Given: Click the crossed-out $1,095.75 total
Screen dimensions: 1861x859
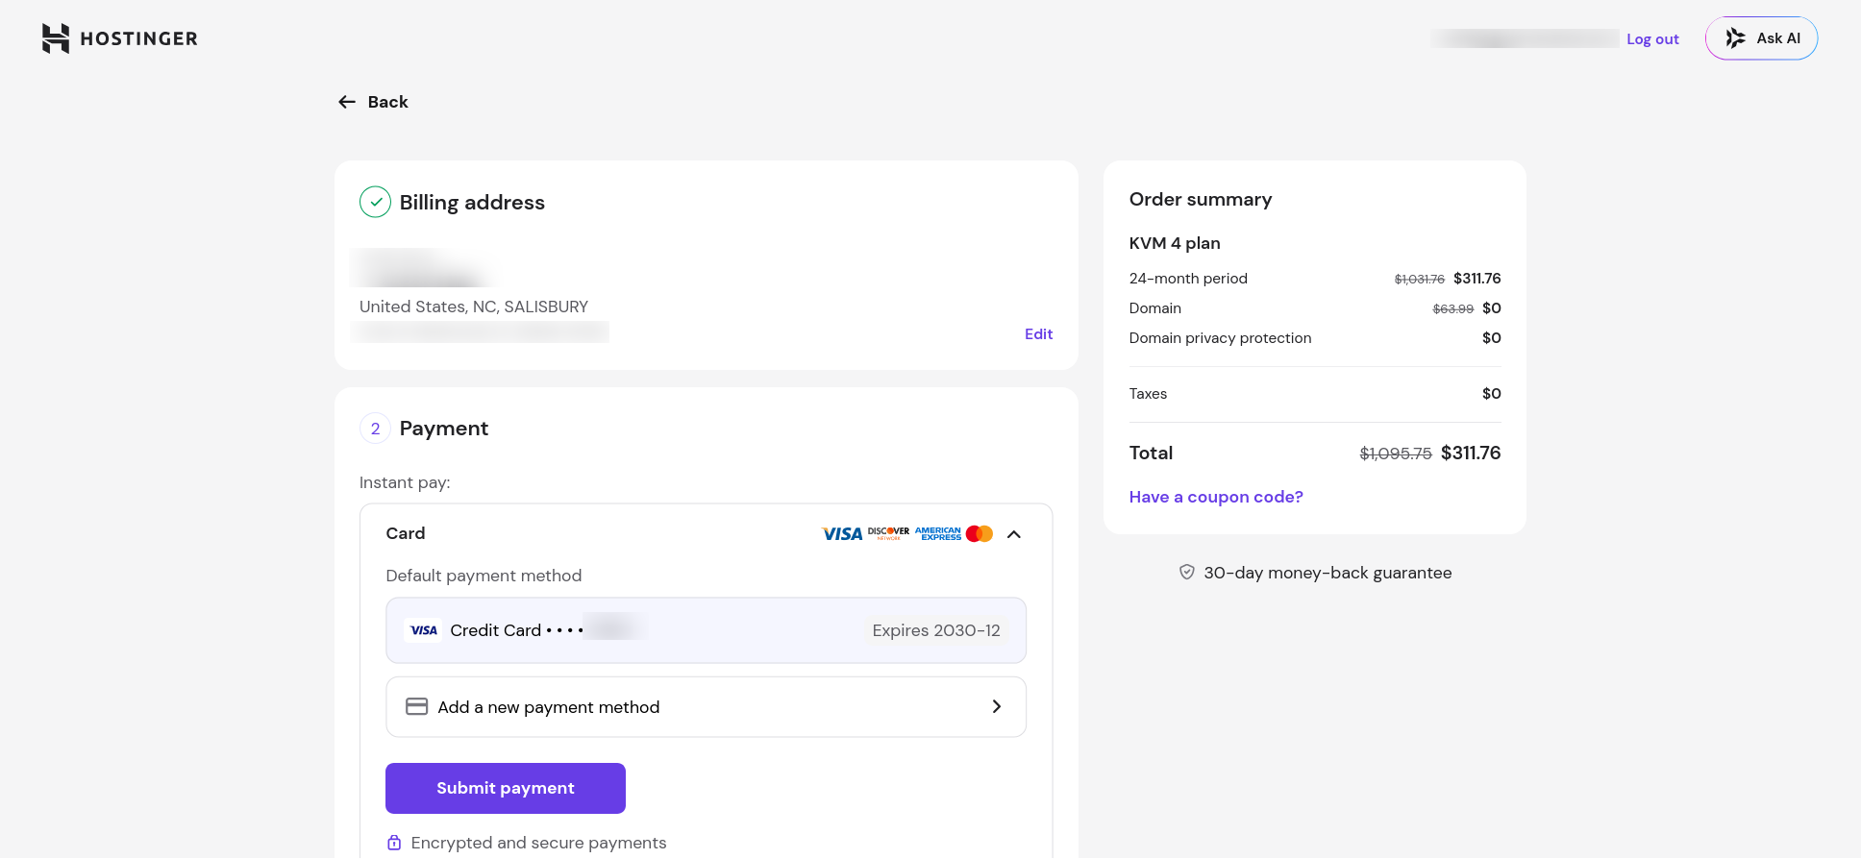Looking at the screenshot, I should (x=1395, y=454).
